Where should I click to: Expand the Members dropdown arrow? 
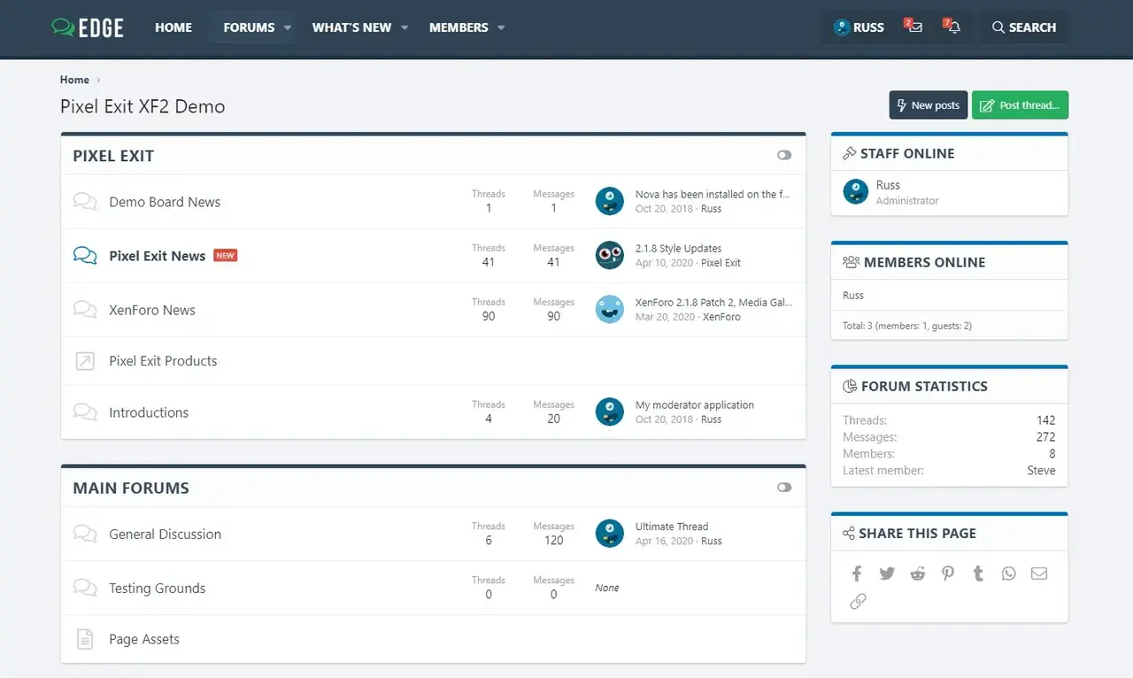[x=501, y=27]
